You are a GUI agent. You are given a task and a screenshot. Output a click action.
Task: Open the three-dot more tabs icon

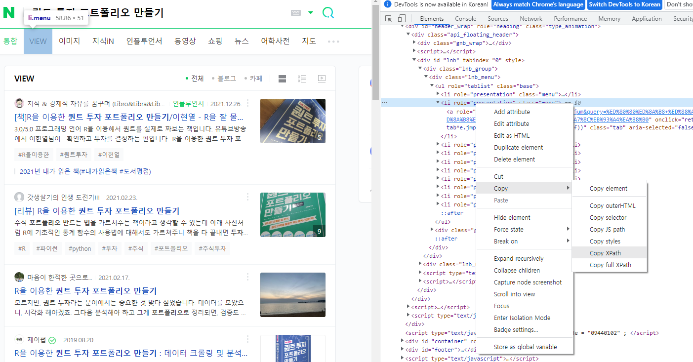(x=333, y=41)
